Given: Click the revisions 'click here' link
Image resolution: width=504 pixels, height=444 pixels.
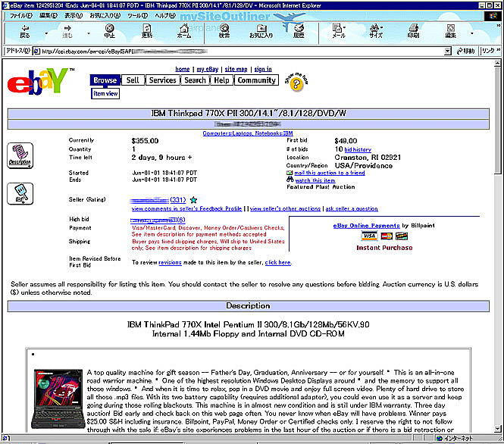Looking at the screenshot, I should (x=278, y=262).
